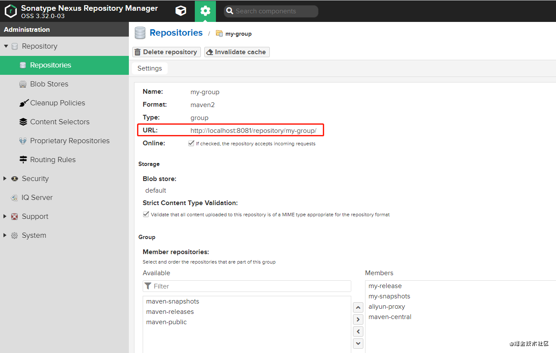556x353 pixels.
Task: Expand the System tree section
Action: pyautogui.click(x=6, y=236)
